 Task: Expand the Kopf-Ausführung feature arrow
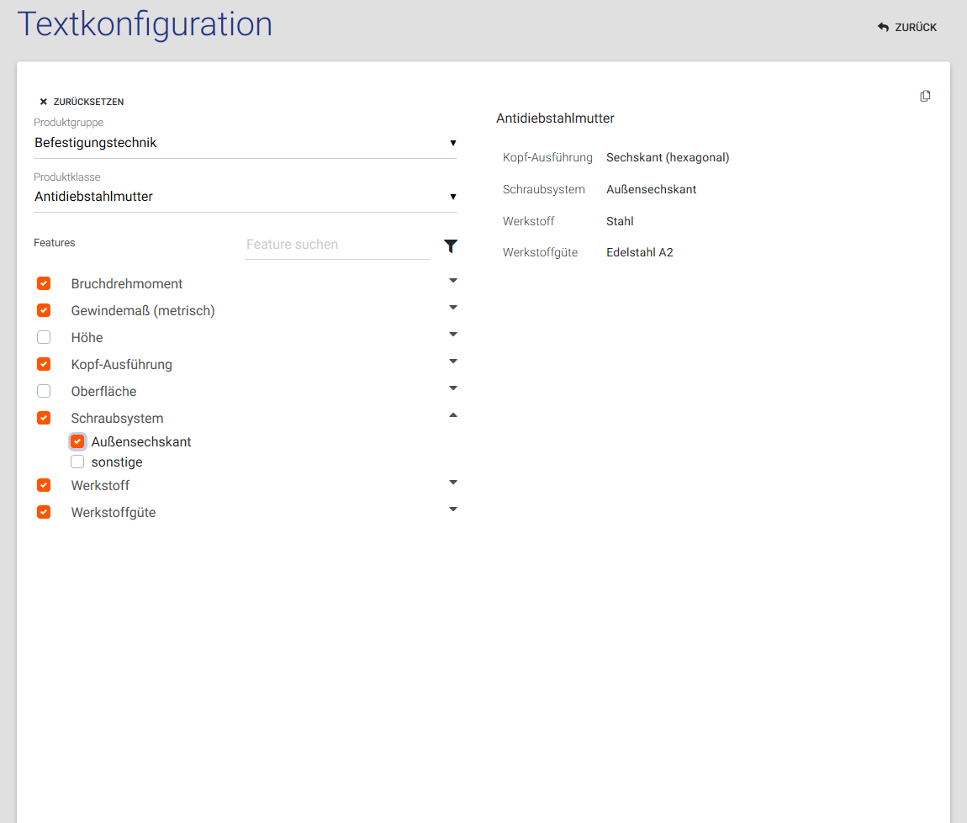tap(453, 361)
